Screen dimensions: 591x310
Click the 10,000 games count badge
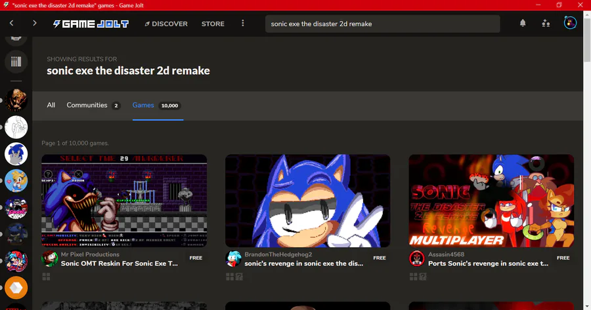click(x=169, y=106)
